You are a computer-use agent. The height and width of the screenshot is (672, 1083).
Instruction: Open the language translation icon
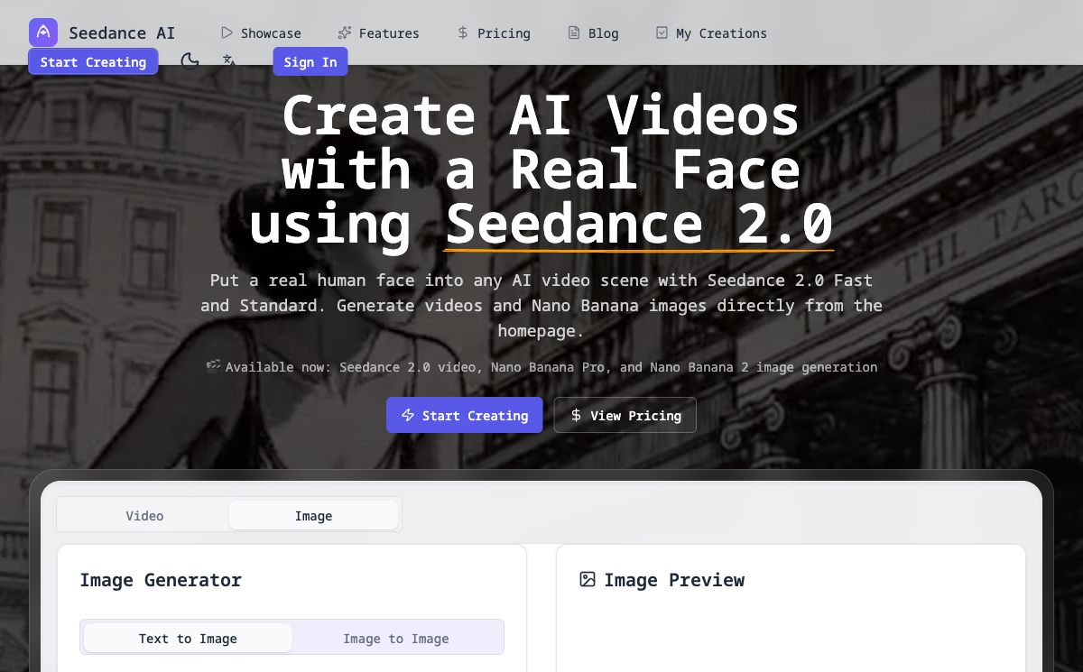[x=229, y=61]
